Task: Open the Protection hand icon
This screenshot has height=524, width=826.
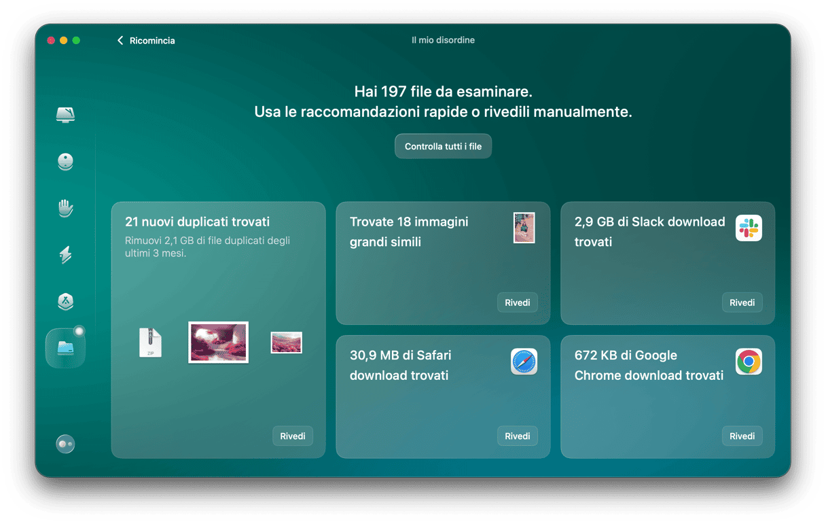Action: pos(65,208)
